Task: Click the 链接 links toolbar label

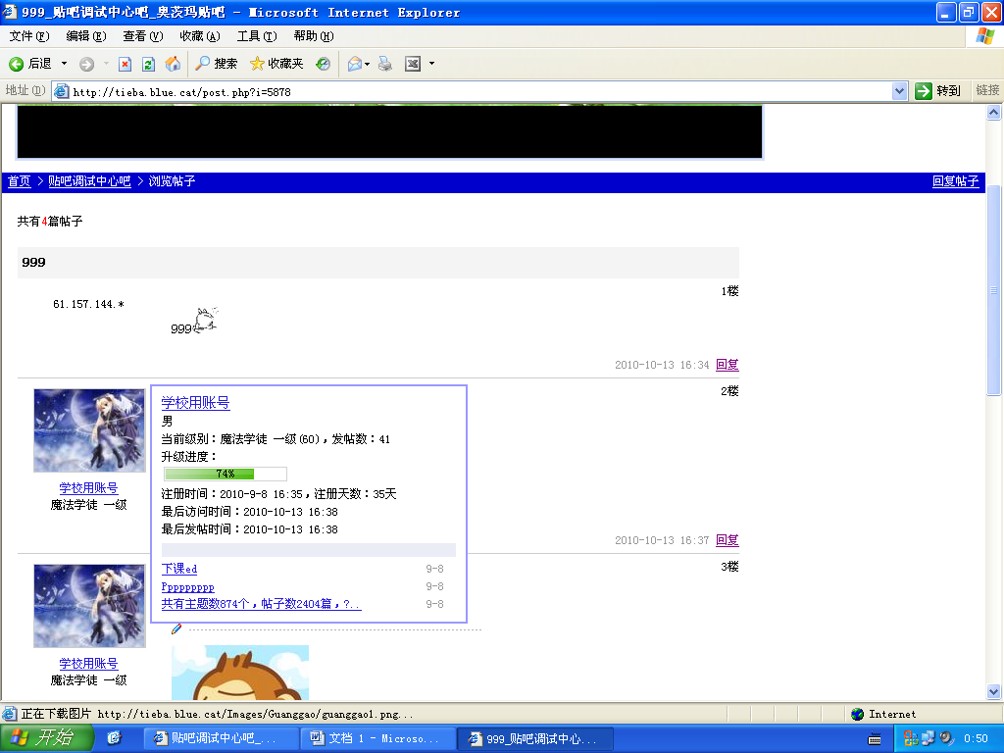Action: coord(987,90)
